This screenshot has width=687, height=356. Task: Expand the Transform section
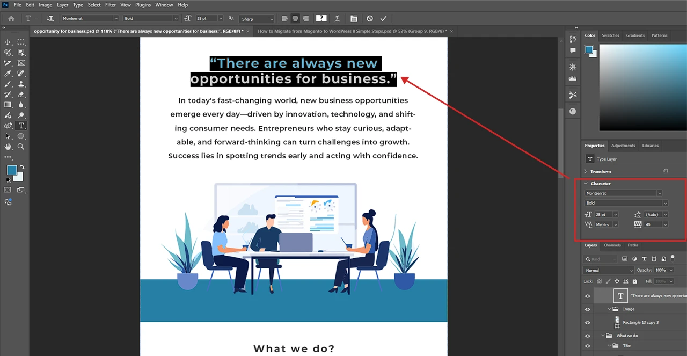[586, 171]
